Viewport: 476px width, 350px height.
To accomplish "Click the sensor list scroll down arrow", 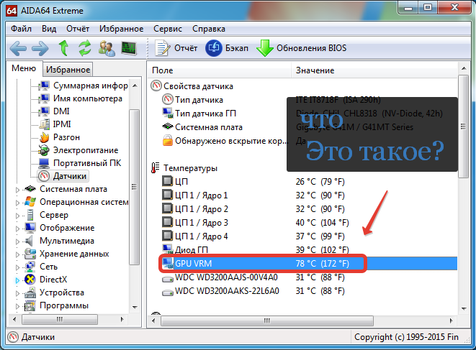I will coord(464,309).
